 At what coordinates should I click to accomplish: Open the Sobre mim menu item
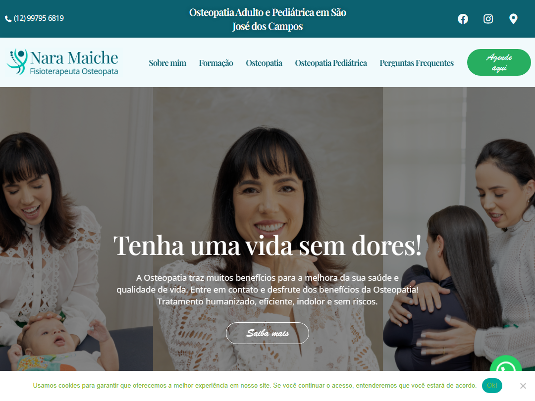[x=167, y=63]
